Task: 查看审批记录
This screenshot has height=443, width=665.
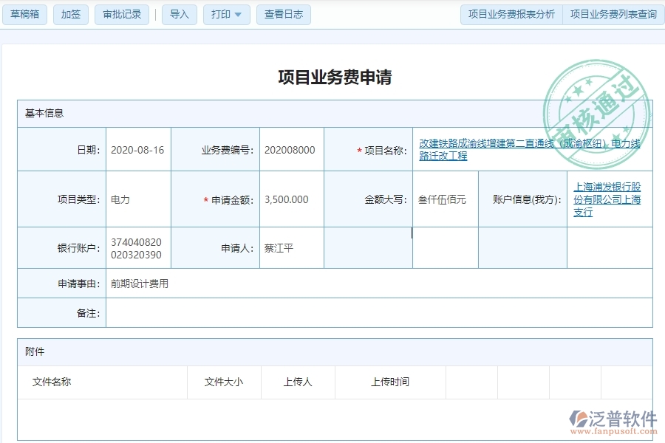Action: (123, 14)
